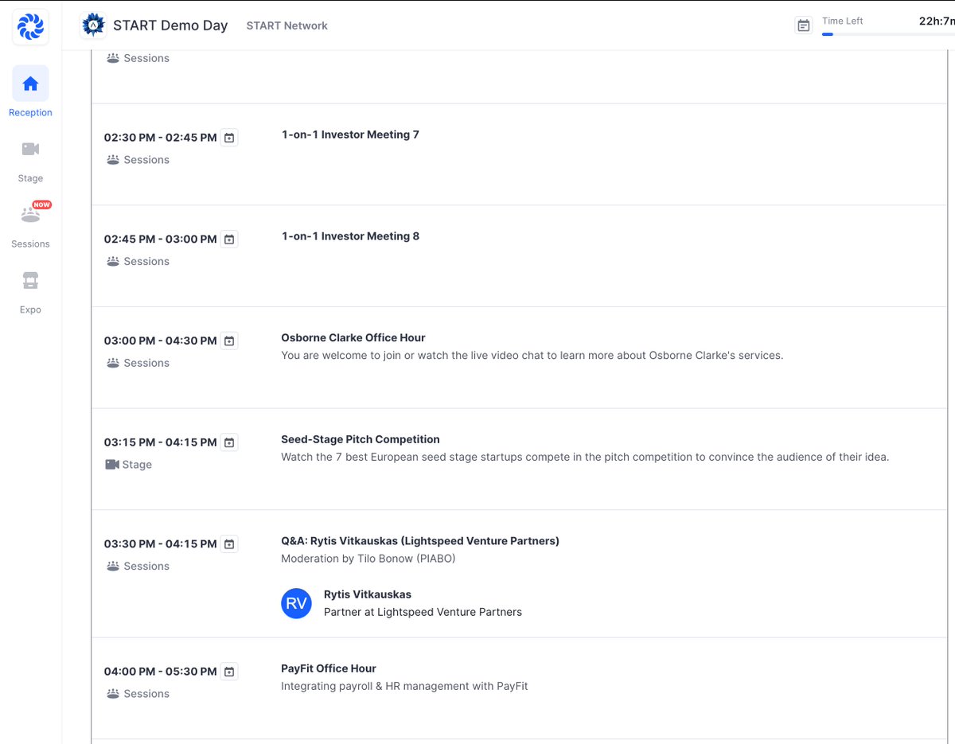Click the schedule icon beside Time Left
The width and height of the screenshot is (955, 744).
[804, 25]
